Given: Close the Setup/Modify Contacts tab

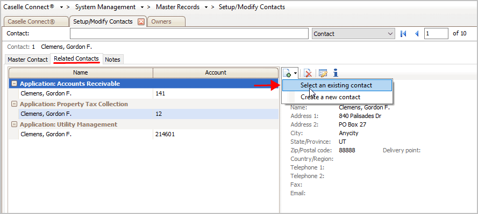Looking at the screenshot, I should pos(141,21).
